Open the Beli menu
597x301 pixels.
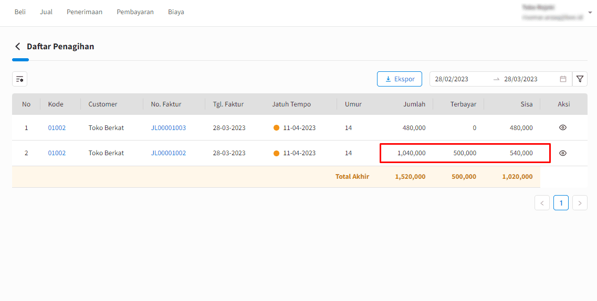20,12
